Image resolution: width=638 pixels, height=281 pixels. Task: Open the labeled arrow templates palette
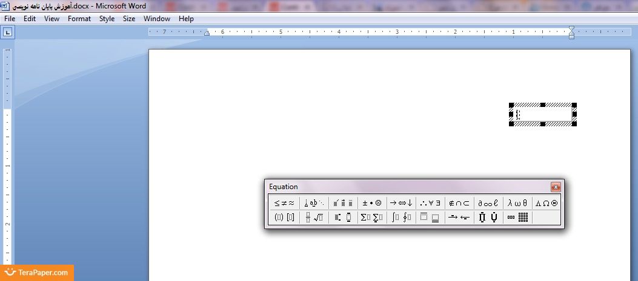459,218
